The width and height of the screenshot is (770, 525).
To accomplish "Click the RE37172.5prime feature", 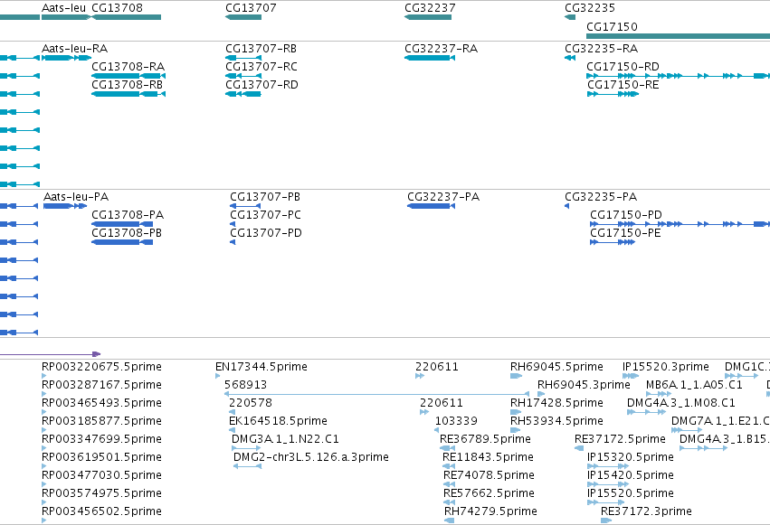I will tap(579, 448).
